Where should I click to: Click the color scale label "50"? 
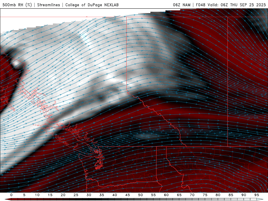click(140, 195)
